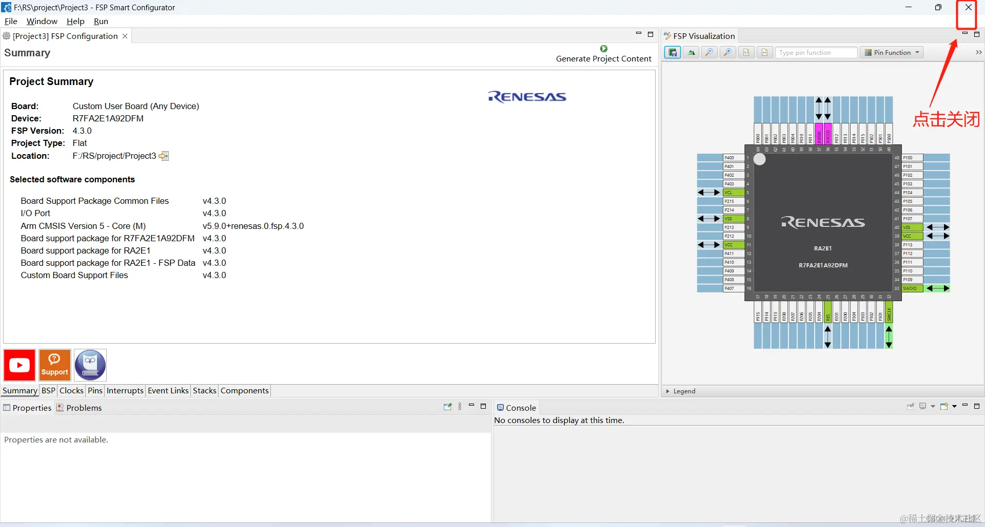The height and width of the screenshot is (527, 985).
Task: Expand the Legend section
Action: click(667, 391)
